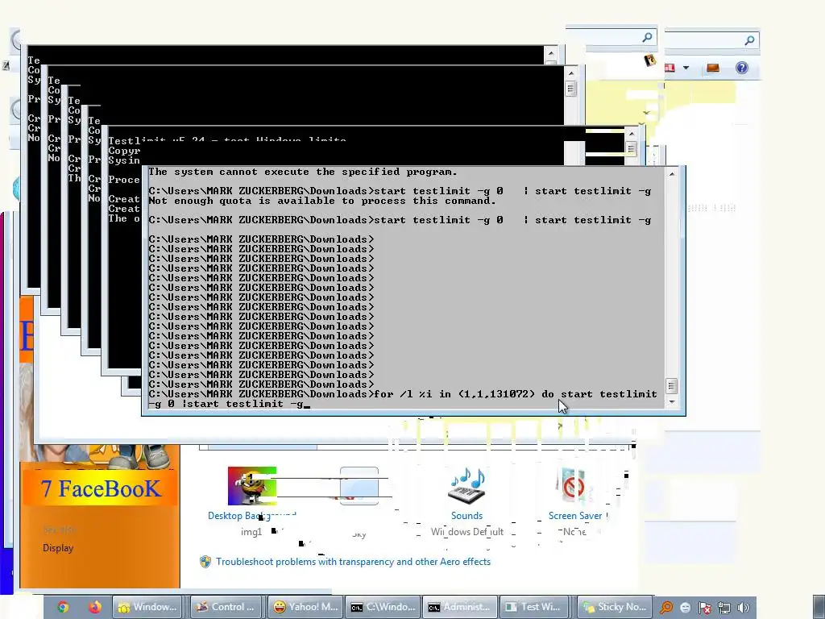Click scrollbar thumb of the Testlimit console window
Screen dimensions: 825x619
click(x=631, y=148)
